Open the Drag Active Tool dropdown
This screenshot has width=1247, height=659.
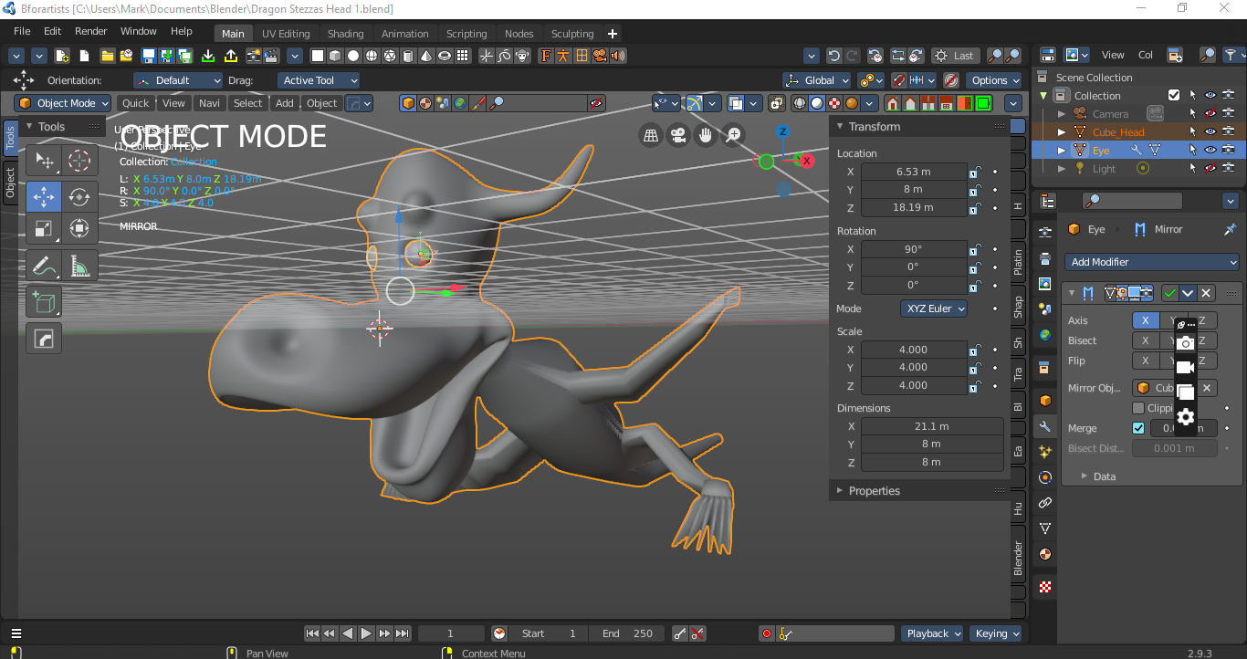click(x=318, y=80)
